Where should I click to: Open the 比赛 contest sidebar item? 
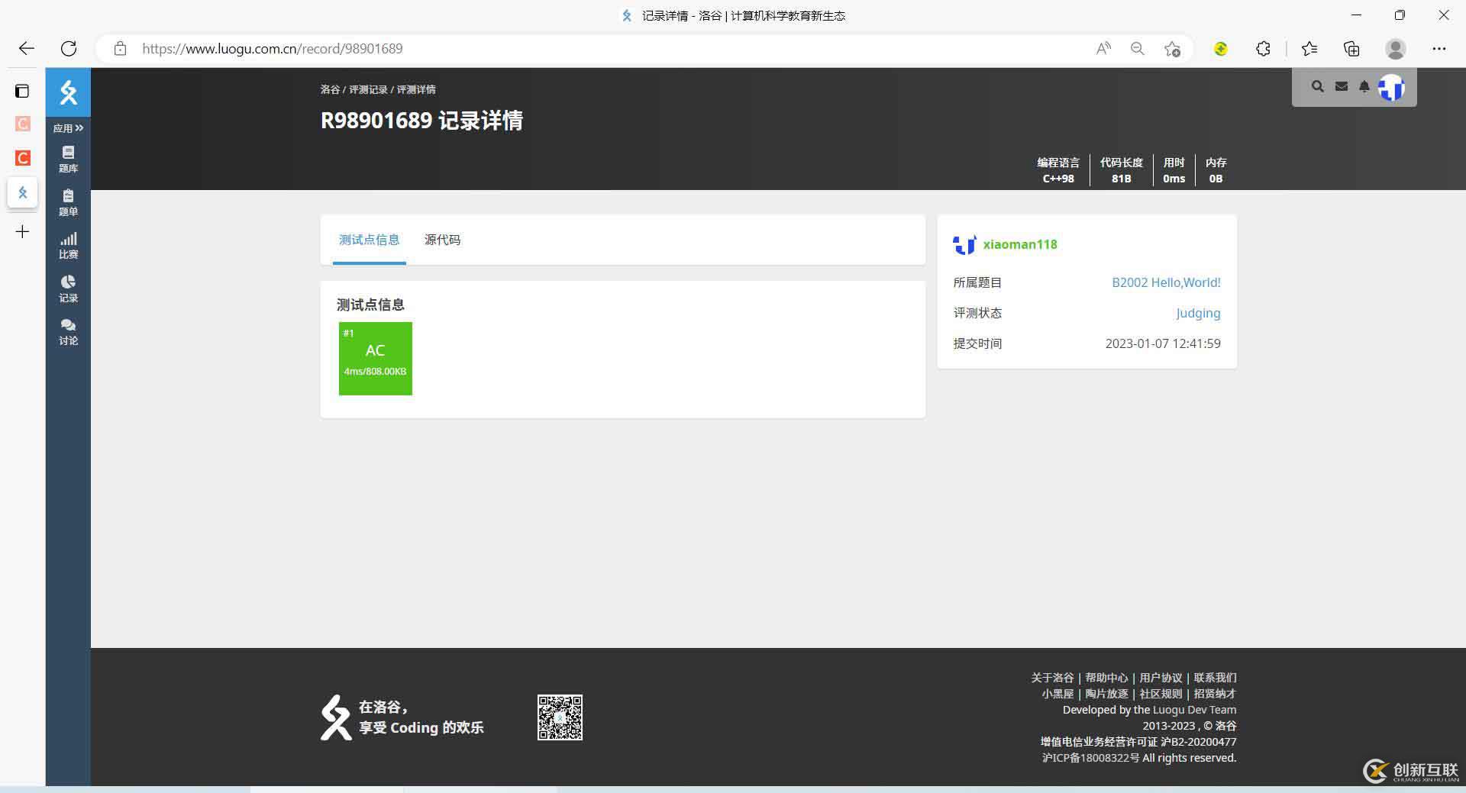pos(68,246)
